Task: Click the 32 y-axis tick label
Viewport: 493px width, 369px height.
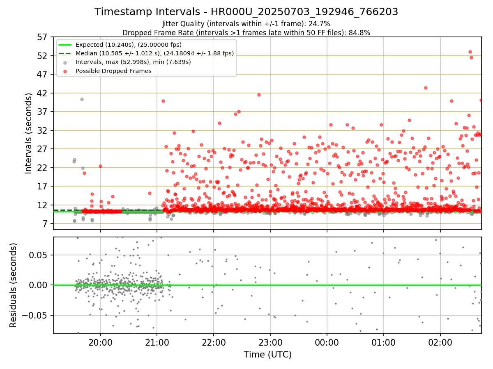Action: pyautogui.click(x=43, y=130)
